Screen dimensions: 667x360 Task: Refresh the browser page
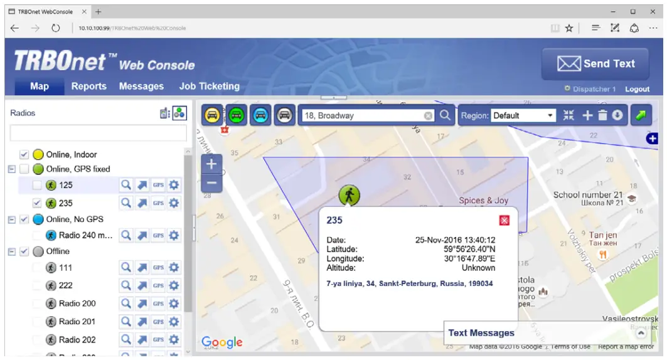click(x=56, y=28)
